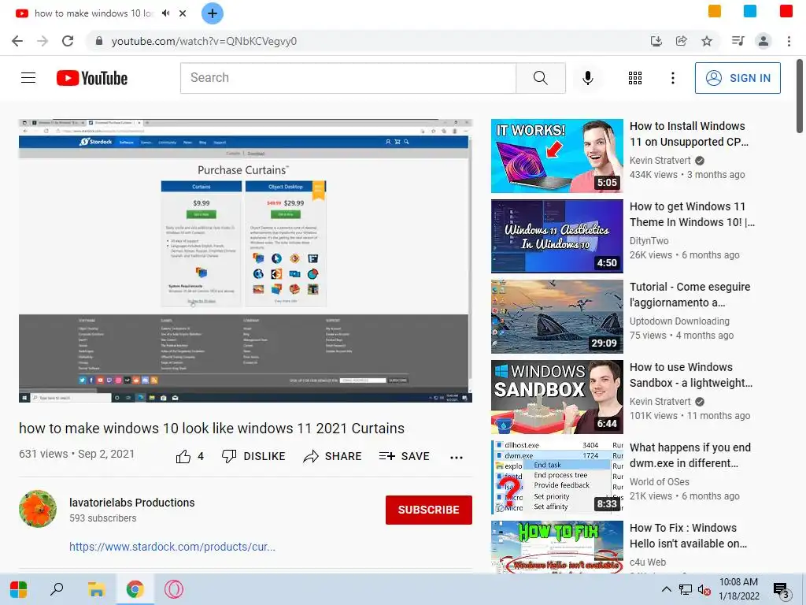Go to YouTube home via logo
This screenshot has width=806, height=605.
92,78
